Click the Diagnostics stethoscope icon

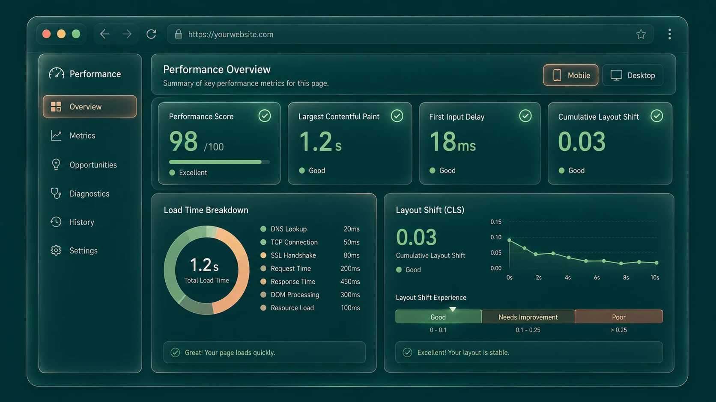coord(56,194)
